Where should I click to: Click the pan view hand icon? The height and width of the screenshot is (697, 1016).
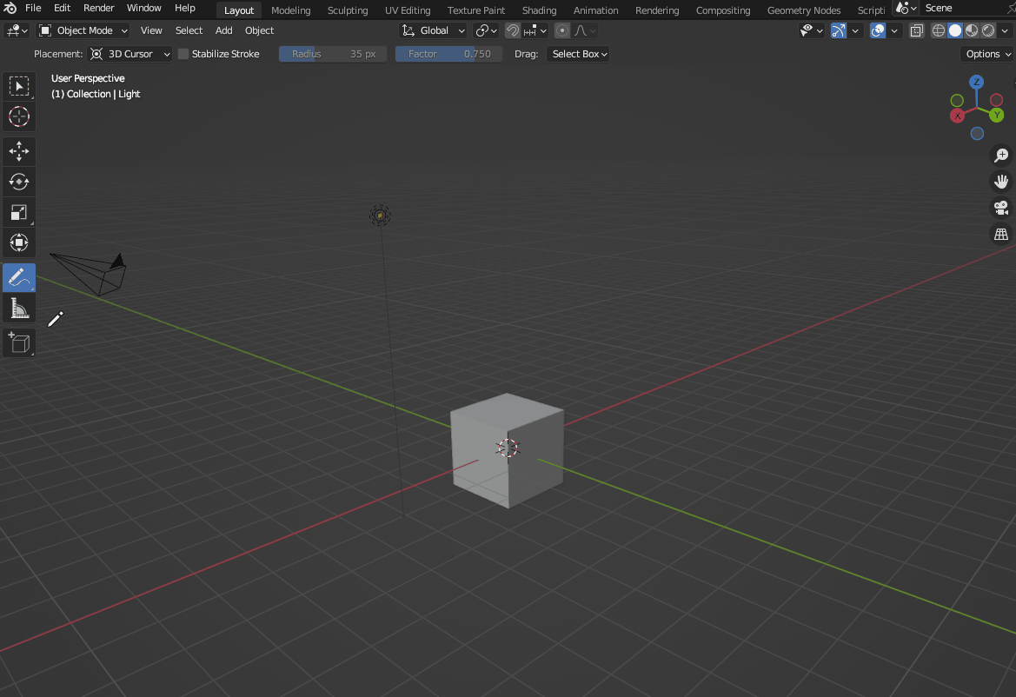(1001, 182)
